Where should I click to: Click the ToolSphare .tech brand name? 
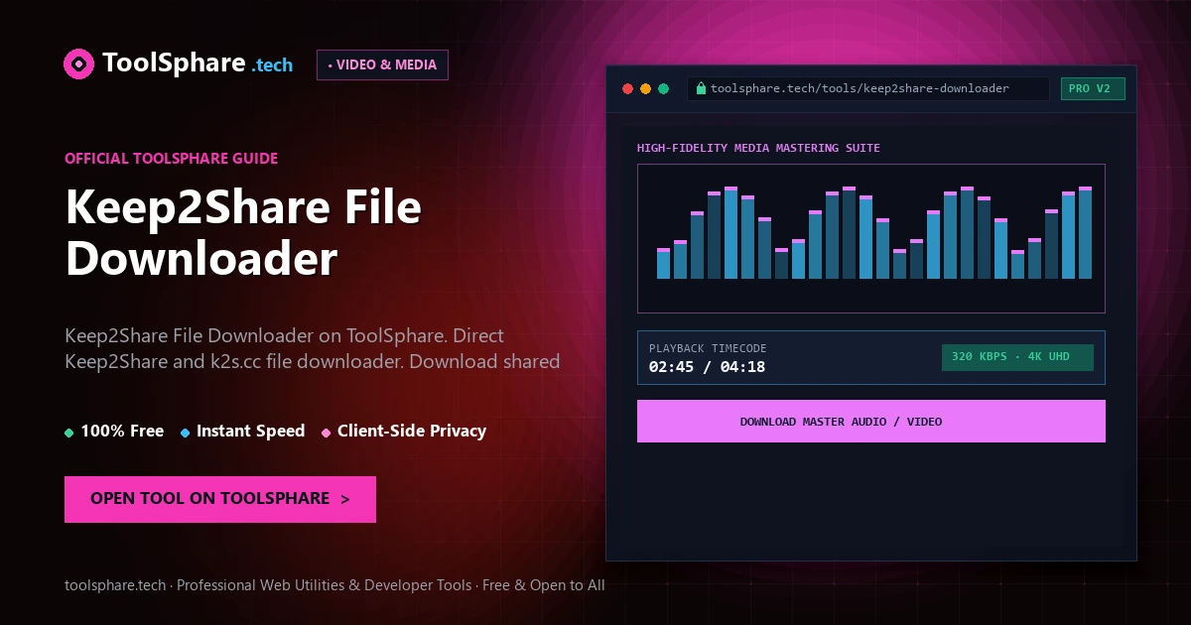[x=198, y=64]
